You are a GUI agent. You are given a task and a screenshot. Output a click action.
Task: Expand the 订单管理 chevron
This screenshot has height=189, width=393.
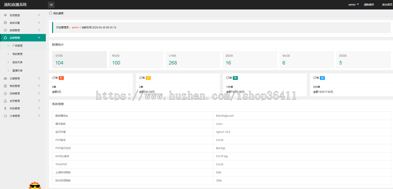[39, 116]
